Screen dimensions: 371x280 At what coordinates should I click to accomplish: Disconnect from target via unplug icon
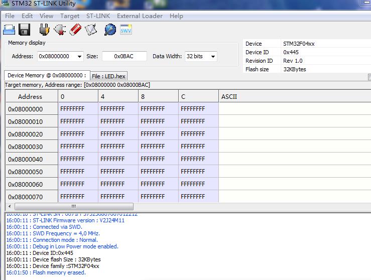point(60,30)
